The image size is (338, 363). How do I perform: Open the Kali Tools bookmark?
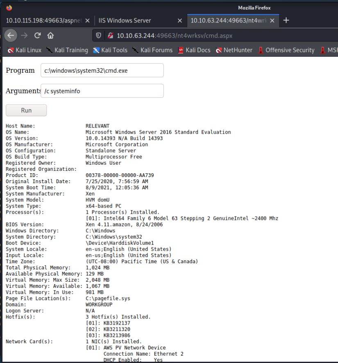(110, 50)
